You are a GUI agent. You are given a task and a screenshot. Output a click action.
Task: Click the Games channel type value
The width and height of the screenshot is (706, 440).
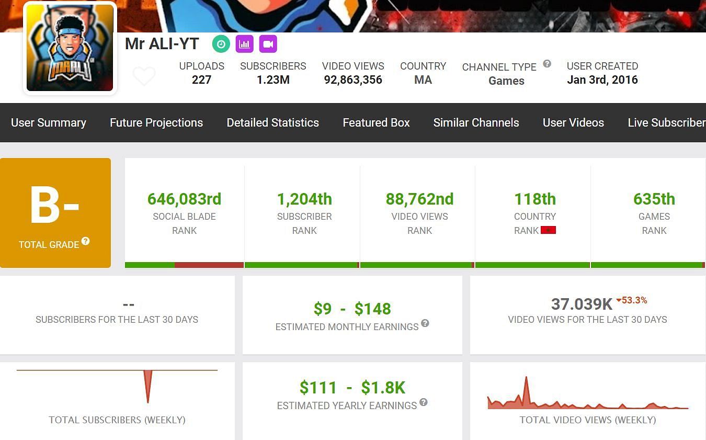[x=506, y=81]
